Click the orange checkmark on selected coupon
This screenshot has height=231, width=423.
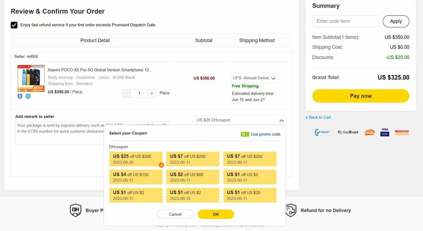click(x=162, y=165)
